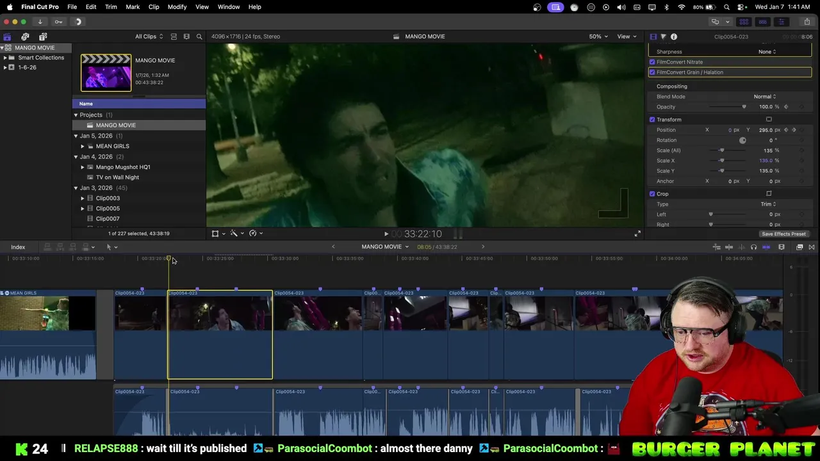This screenshot has width=820, height=461.
Task: Toggle clip appearance filmstrip/list view
Action: coord(174,36)
